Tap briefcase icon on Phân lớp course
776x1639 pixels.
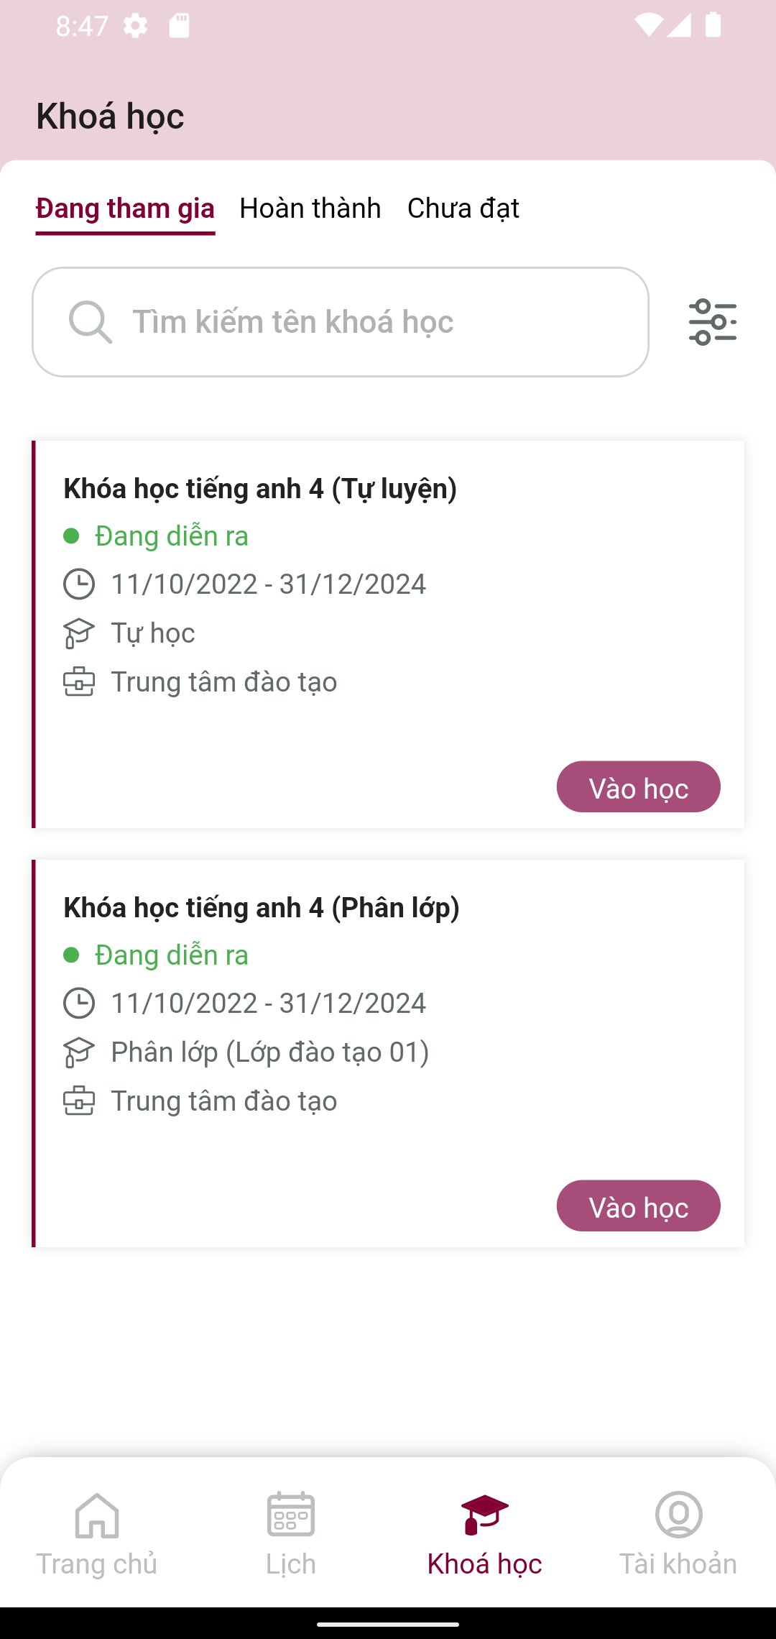tap(79, 1101)
